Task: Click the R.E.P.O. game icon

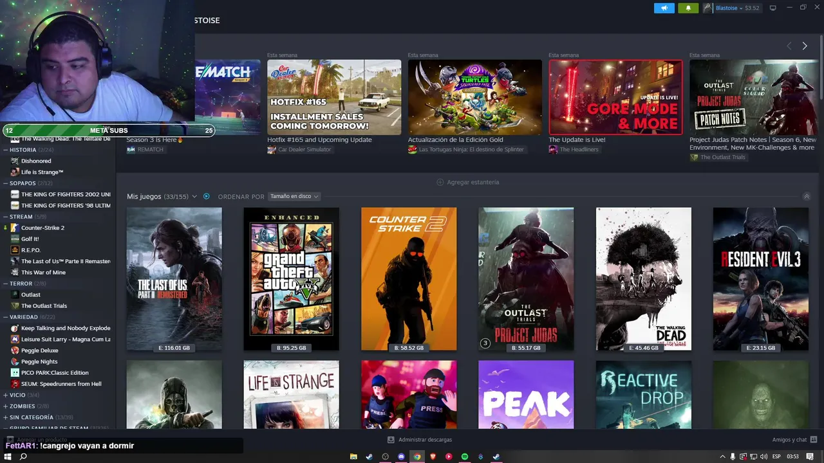Action: pyautogui.click(x=15, y=250)
